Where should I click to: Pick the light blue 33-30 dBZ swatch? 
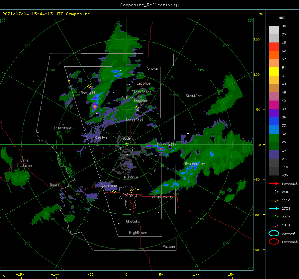(274, 130)
